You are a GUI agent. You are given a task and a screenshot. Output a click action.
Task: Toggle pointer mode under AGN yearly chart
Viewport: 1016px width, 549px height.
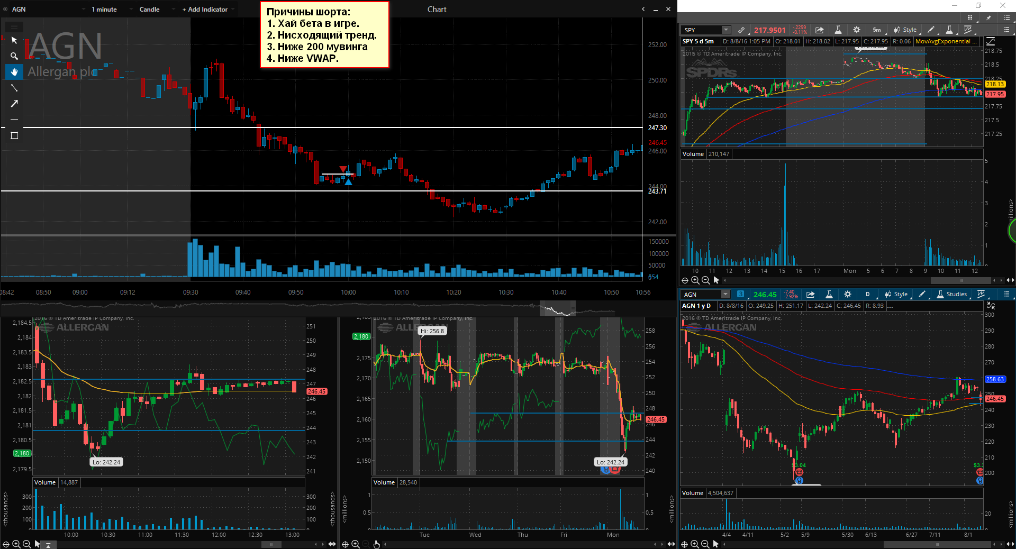click(x=715, y=544)
